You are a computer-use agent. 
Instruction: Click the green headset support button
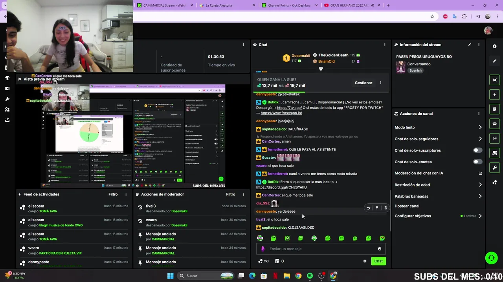click(491, 258)
